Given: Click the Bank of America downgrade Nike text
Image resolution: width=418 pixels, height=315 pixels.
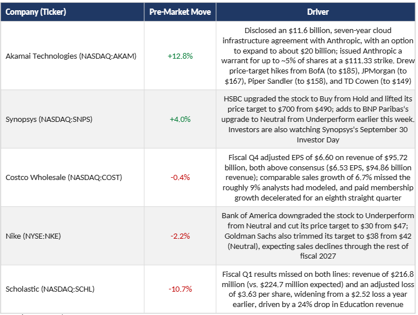Looking at the screenshot, I should pos(318,236).
